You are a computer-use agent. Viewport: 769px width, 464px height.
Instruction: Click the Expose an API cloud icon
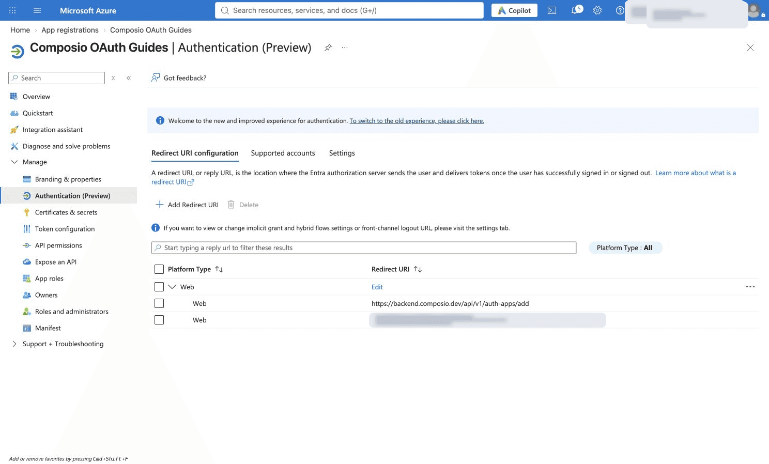click(x=27, y=262)
